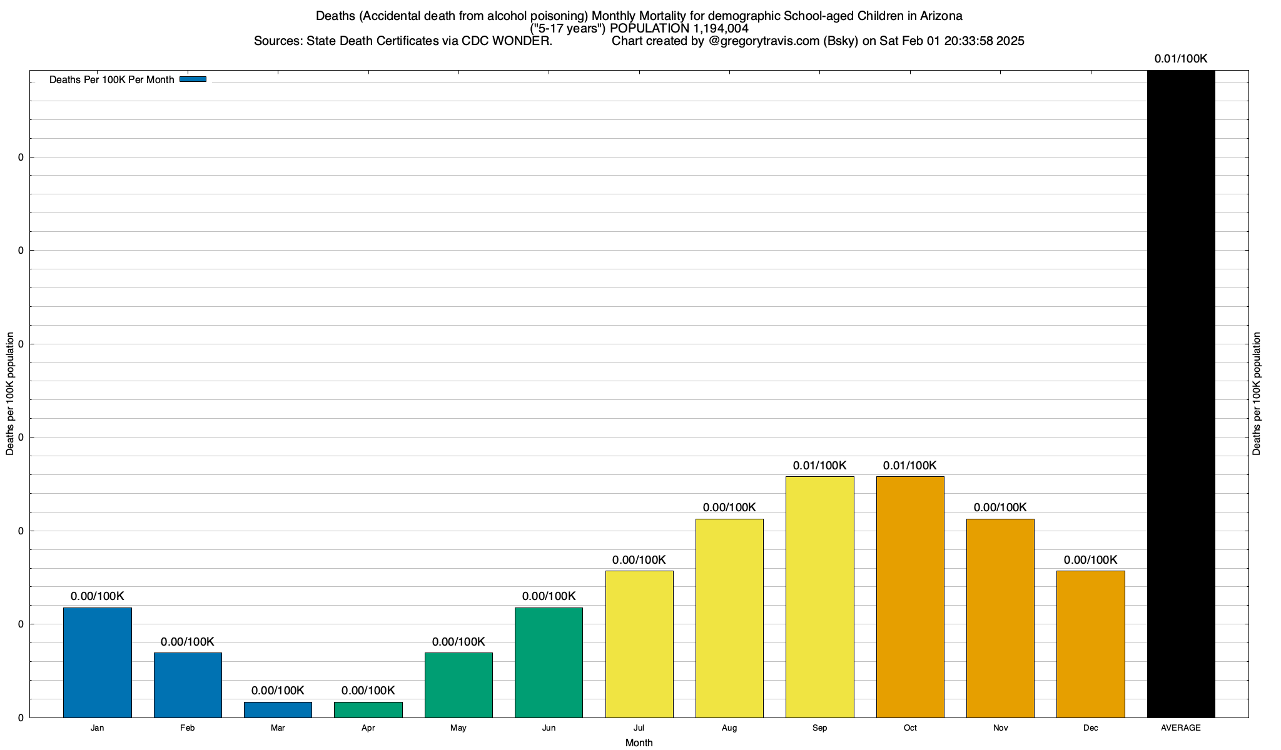Click the black AVERAGE bar

coord(1180,394)
